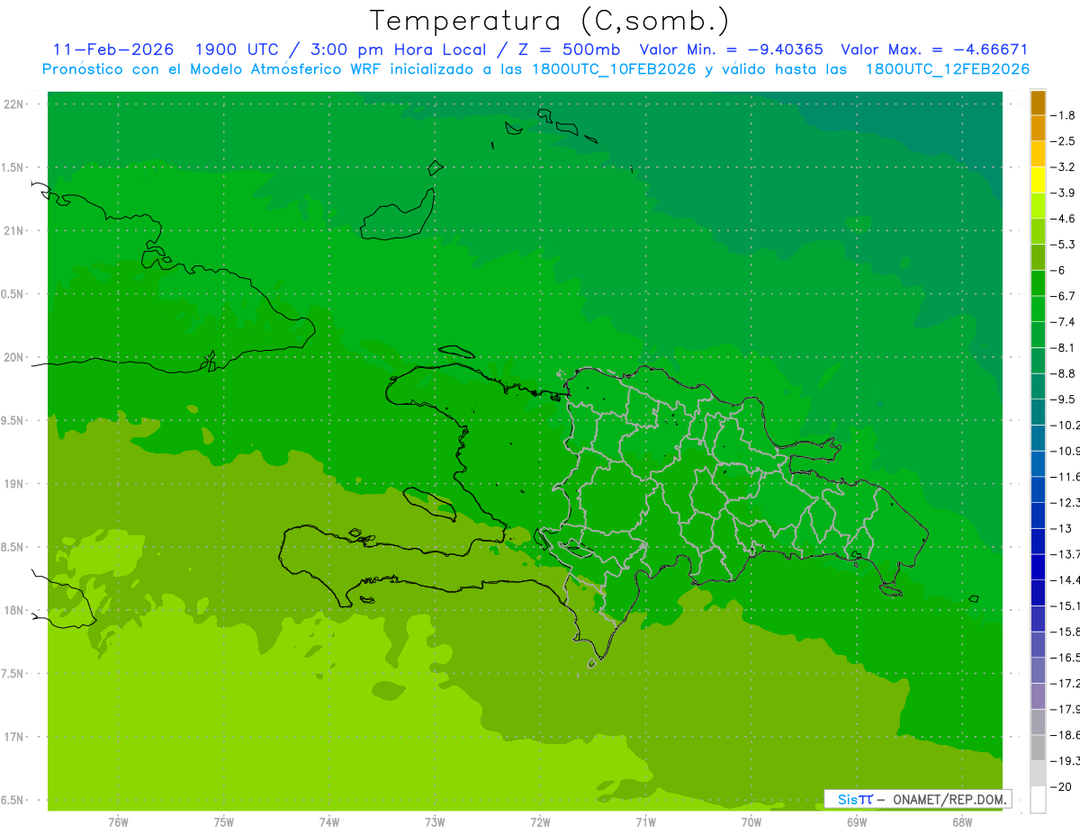Click the '71W' longitude axis label
Viewport: 1080px width, 834px height.
coord(645,821)
